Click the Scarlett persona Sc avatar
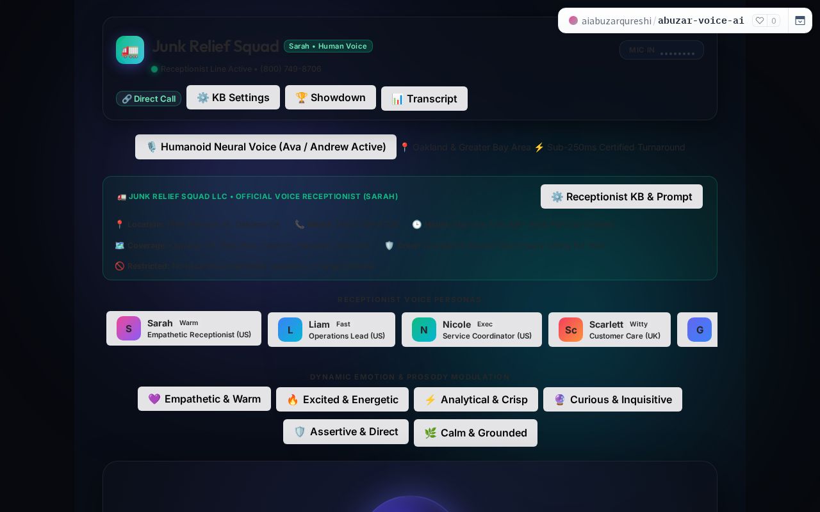Screen dimensions: 820x512 pos(571,330)
